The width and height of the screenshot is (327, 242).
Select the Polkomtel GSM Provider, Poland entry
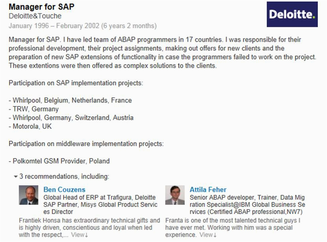(x=59, y=161)
